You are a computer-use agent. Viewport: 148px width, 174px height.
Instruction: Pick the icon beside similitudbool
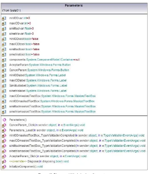[x=4, y=49]
